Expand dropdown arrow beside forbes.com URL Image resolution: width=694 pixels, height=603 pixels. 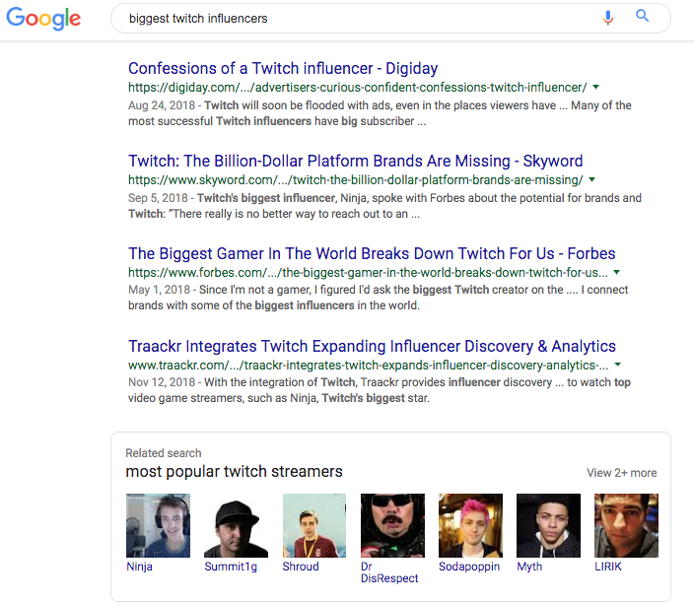click(x=616, y=272)
